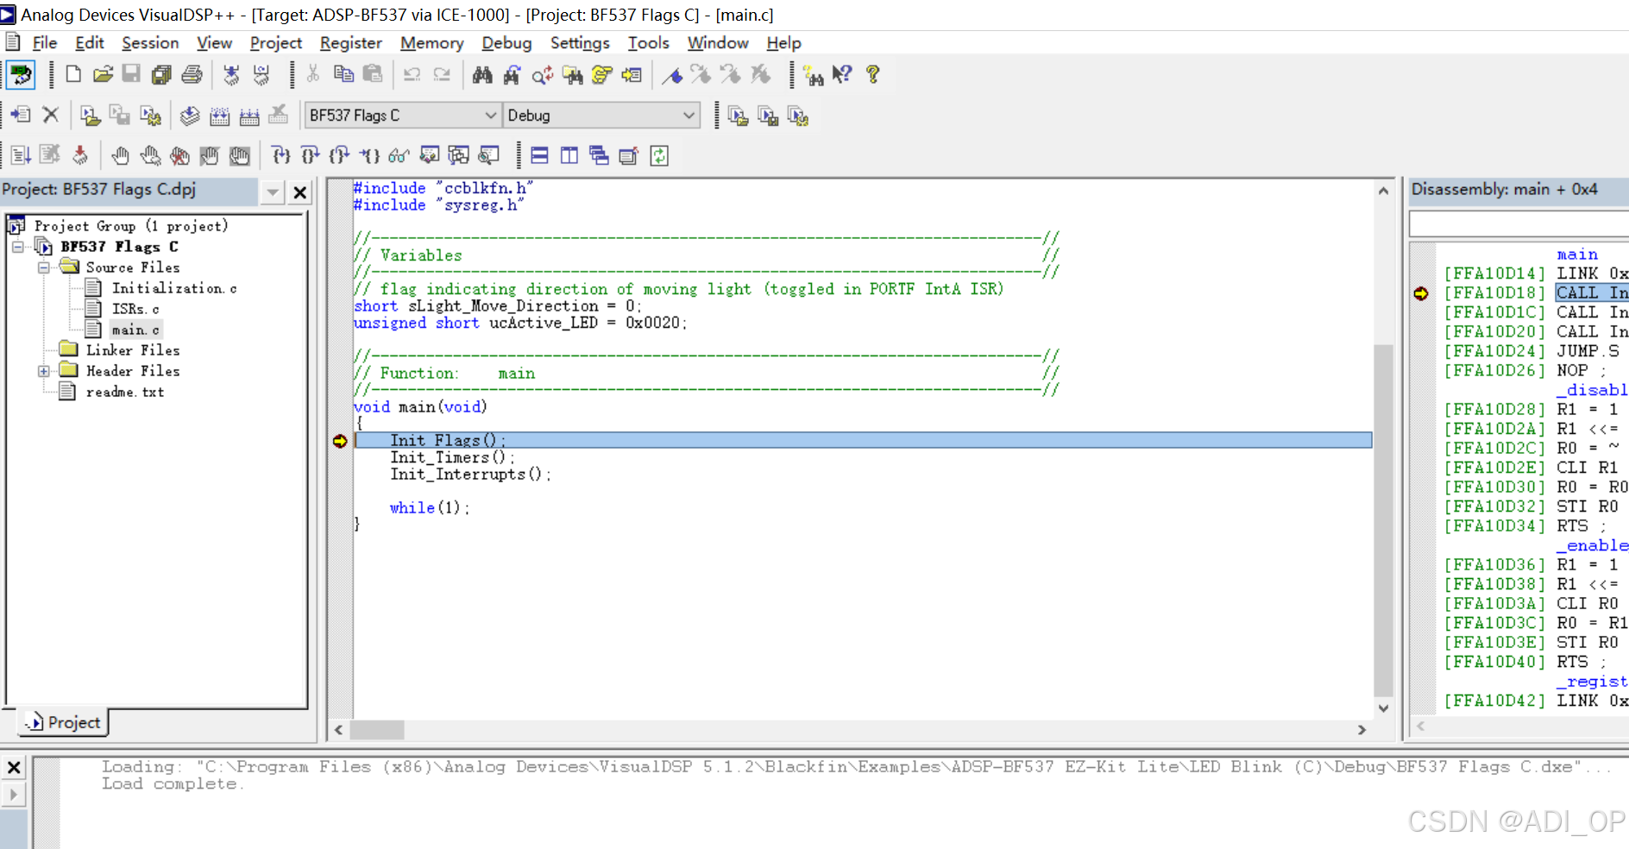Click the Open file folder icon
This screenshot has width=1629, height=849.
pos(103,75)
